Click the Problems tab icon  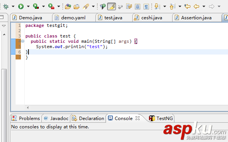[14, 118]
